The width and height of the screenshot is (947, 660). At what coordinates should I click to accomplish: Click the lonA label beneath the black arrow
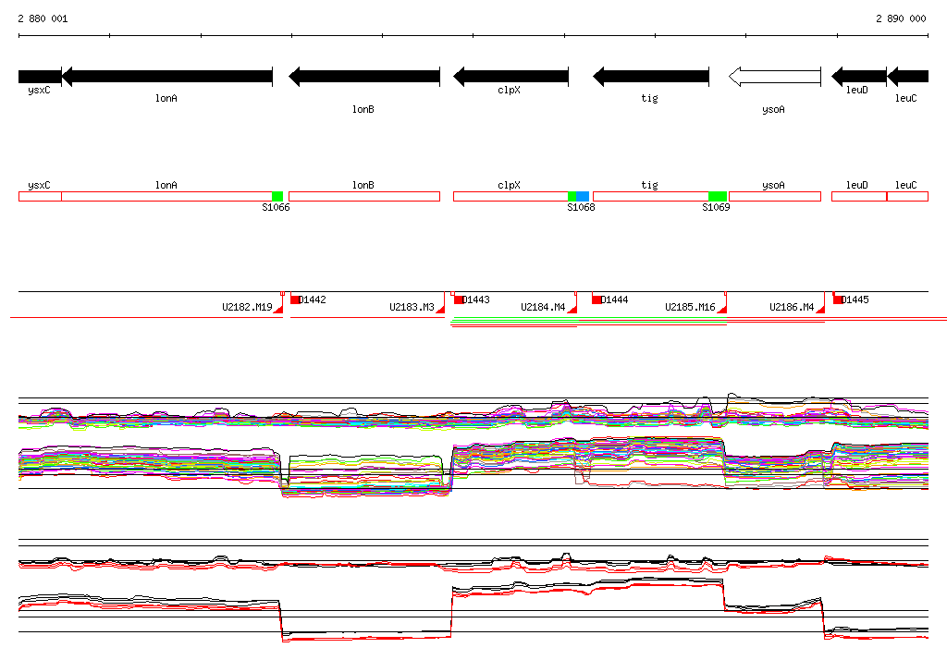166,98
